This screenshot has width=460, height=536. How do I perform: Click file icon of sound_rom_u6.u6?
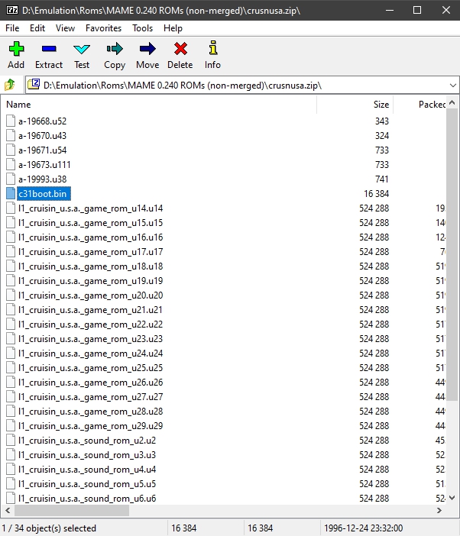point(11,498)
